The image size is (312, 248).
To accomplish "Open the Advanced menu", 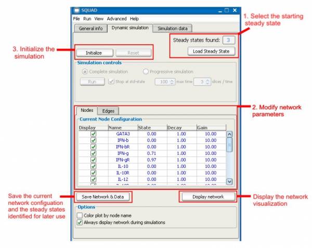I will 116,19.
